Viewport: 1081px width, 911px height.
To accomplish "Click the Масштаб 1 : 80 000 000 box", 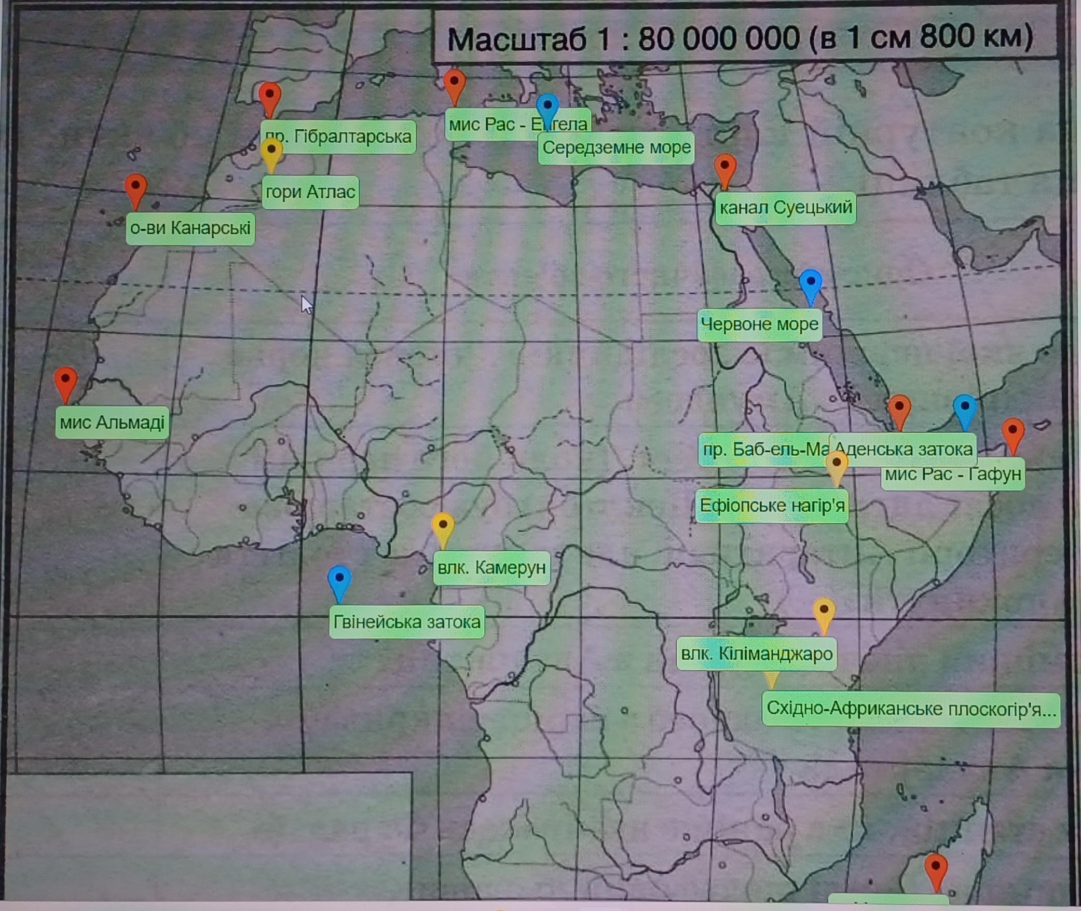I will [x=740, y=37].
